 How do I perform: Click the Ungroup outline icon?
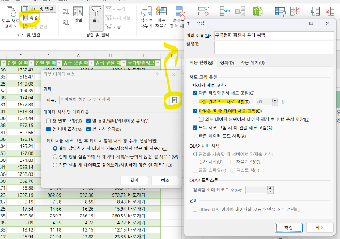(x=330, y=11)
